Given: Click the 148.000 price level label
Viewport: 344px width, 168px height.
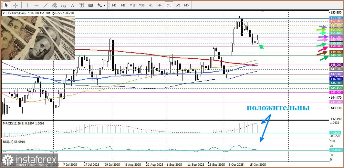Looking at the screenshot, I should click(336, 65).
